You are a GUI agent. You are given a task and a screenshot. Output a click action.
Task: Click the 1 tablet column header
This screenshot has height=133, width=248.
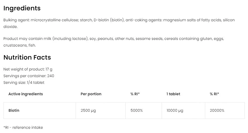173,94
